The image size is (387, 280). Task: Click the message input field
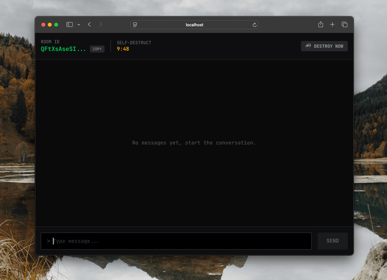click(176, 241)
